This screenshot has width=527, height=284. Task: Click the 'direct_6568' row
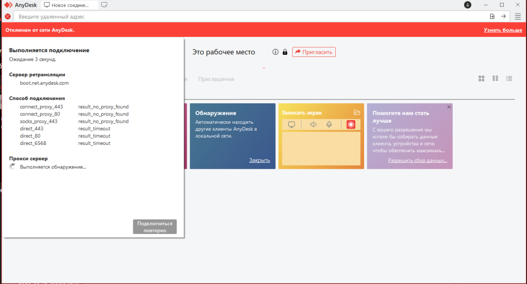pyautogui.click(x=65, y=143)
